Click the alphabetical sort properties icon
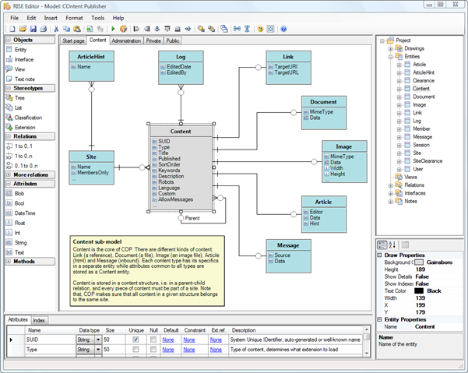The width and height of the screenshot is (468, 373). pyautogui.click(x=392, y=245)
